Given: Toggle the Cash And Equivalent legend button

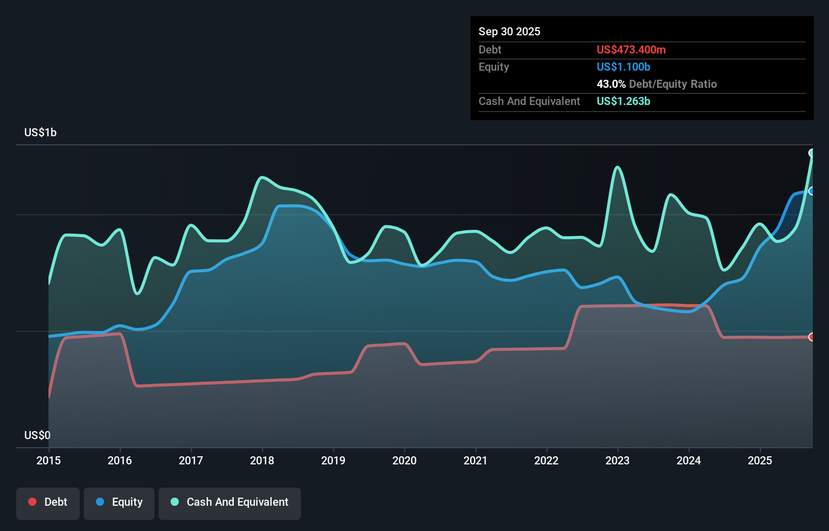Looking at the screenshot, I should tap(230, 503).
